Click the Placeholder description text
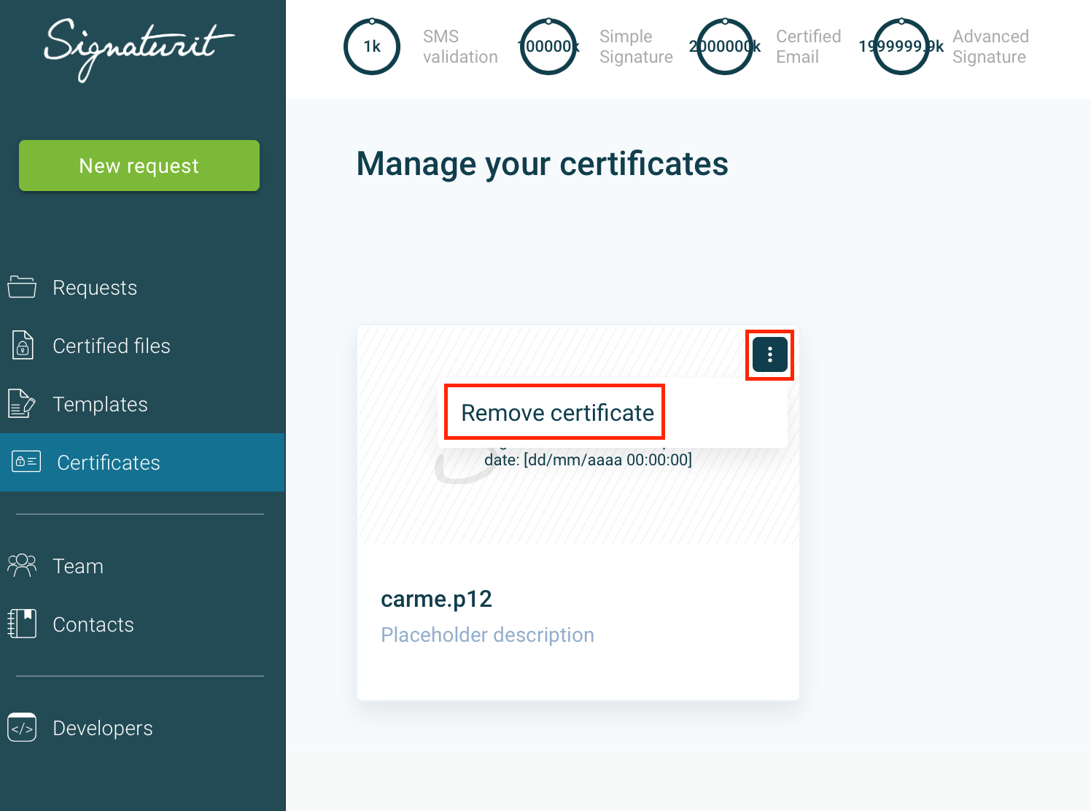Image resolution: width=1091 pixels, height=811 pixels. coord(487,635)
